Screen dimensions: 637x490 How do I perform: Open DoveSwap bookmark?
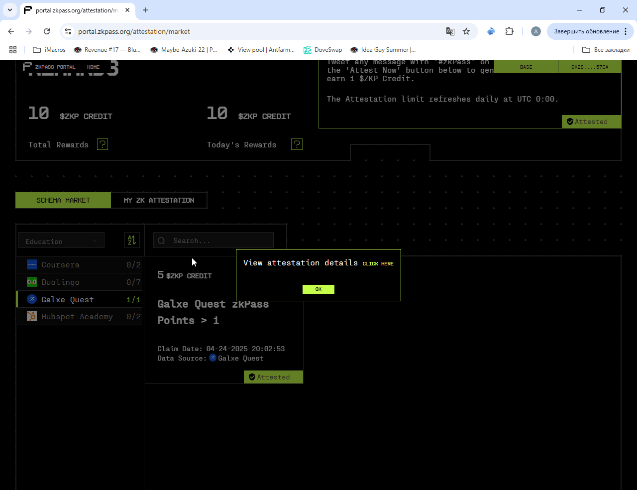coord(323,50)
